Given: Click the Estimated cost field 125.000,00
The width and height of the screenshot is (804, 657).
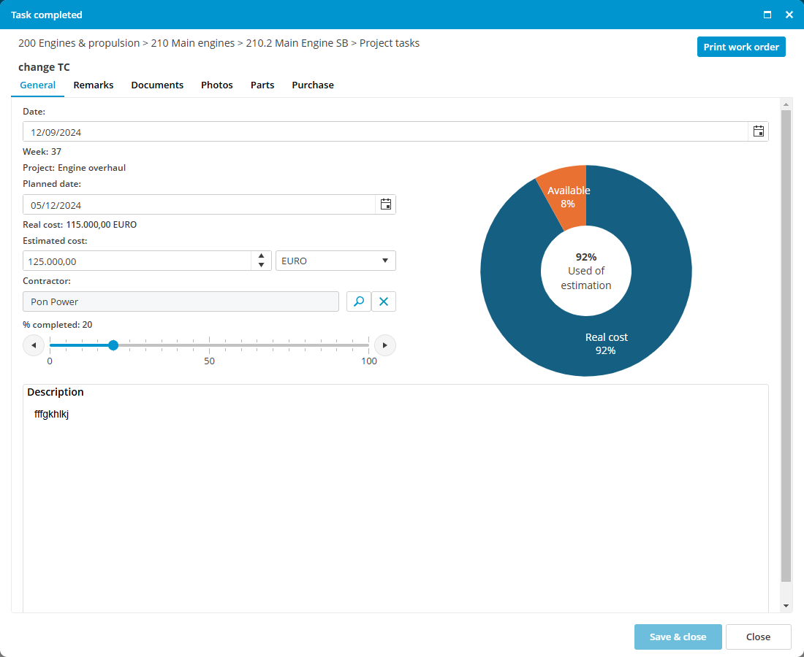Looking at the screenshot, I should pos(137,261).
